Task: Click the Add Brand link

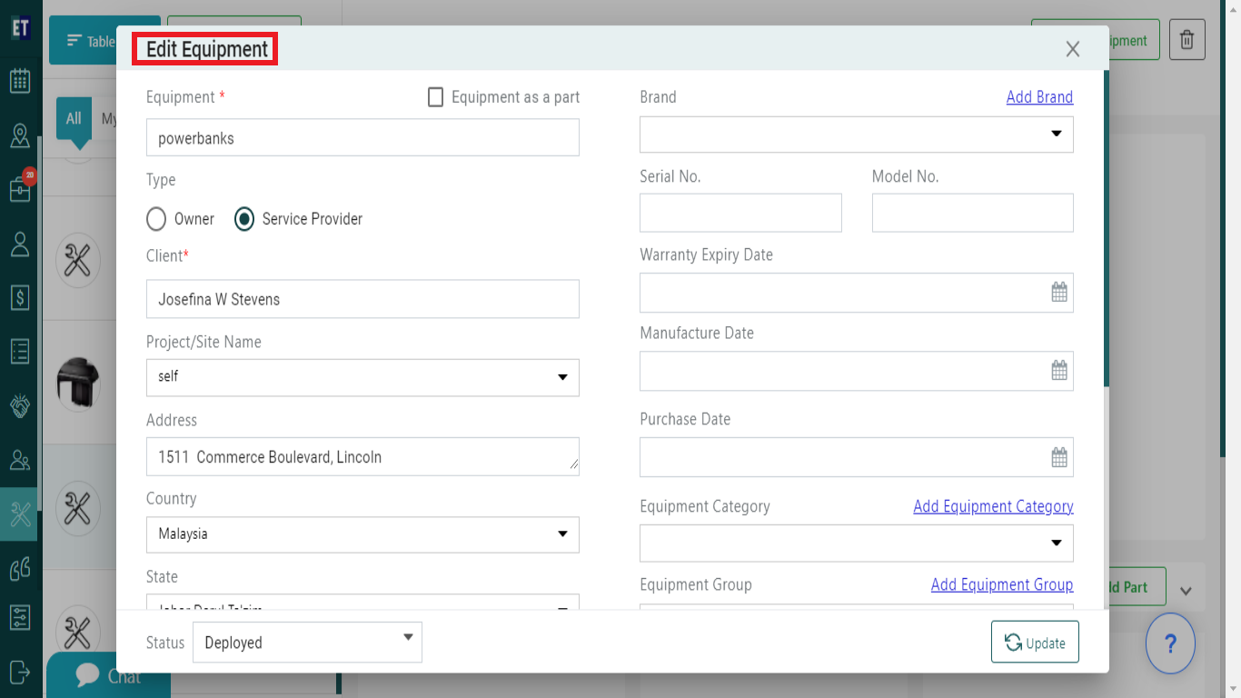Action: pos(1039,97)
